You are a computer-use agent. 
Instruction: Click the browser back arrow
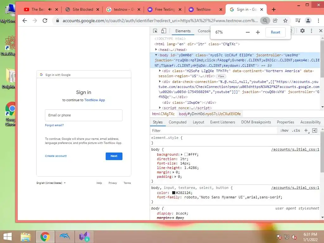point(25,21)
